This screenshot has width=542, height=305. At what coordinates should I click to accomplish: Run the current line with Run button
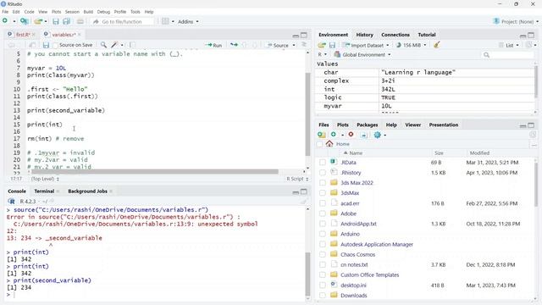213,45
